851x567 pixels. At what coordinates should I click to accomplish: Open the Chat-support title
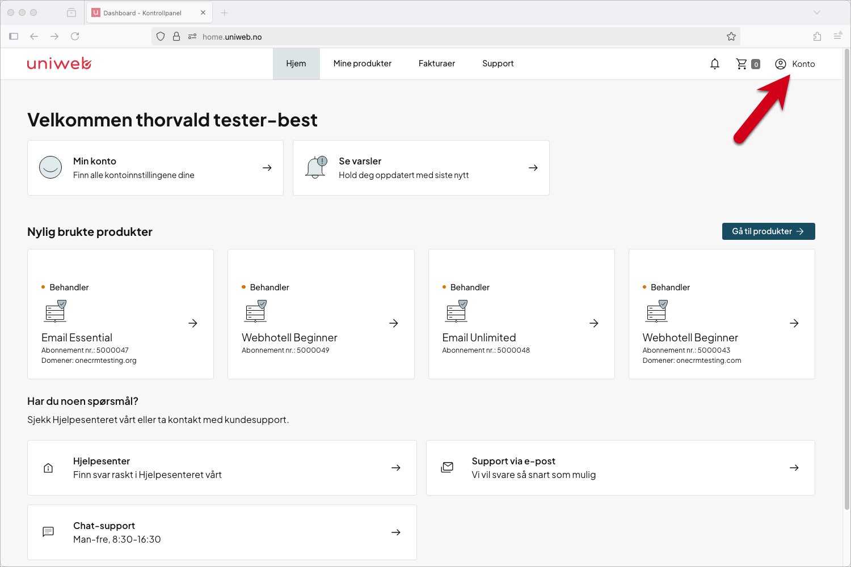[104, 526]
